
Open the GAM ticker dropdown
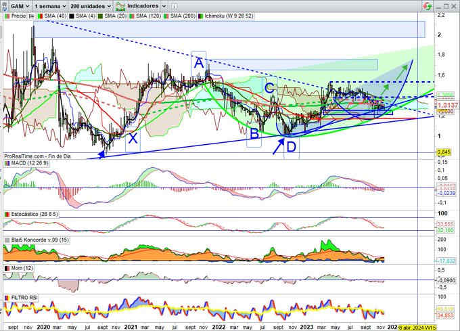click(20, 6)
